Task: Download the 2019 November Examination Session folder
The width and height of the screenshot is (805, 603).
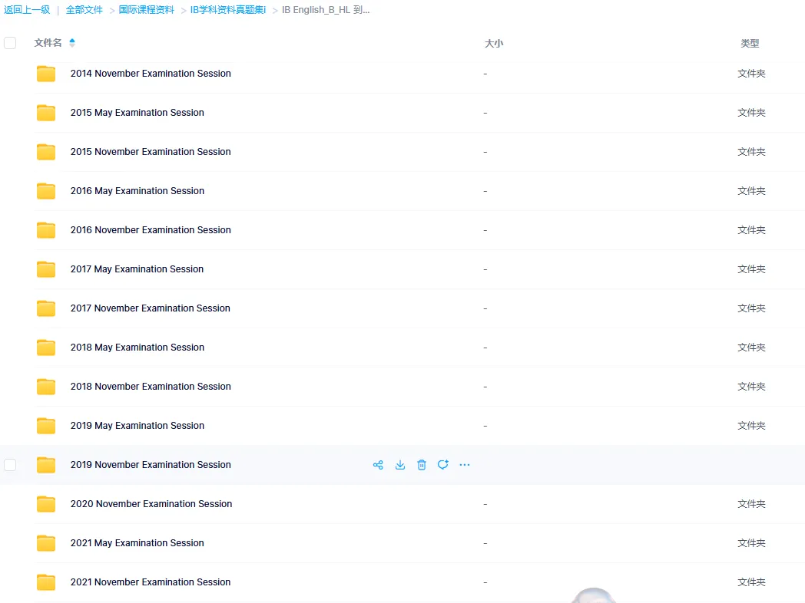Action: coord(400,465)
